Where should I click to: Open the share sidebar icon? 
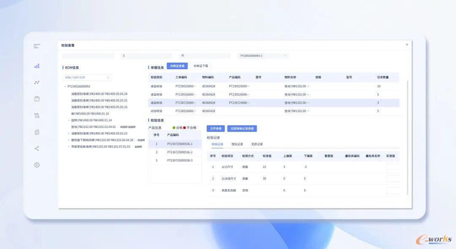tap(37, 148)
